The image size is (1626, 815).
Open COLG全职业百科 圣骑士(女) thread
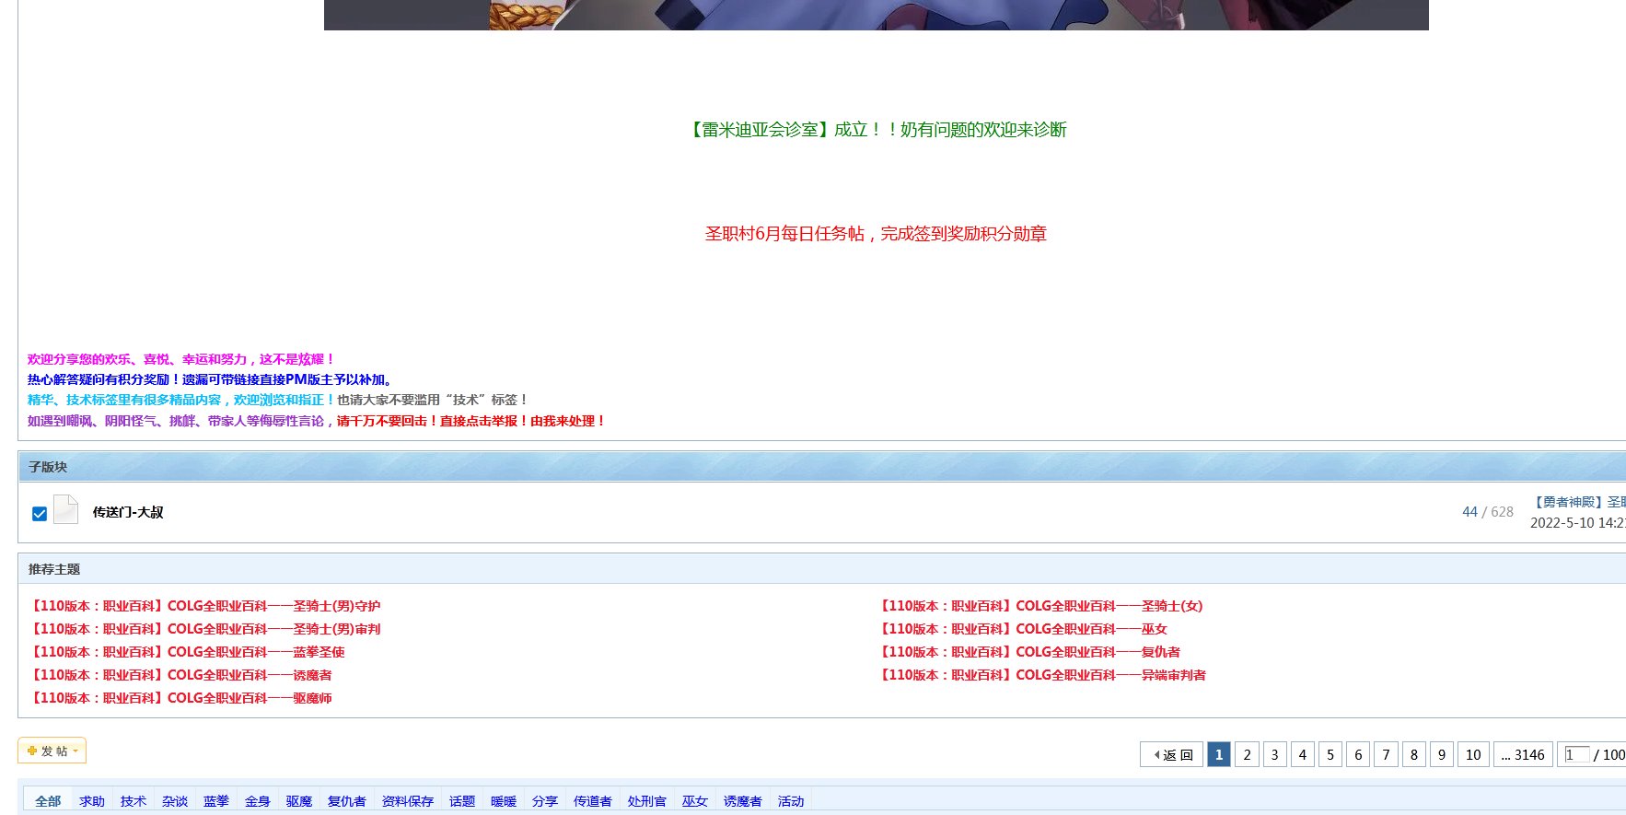(1040, 606)
